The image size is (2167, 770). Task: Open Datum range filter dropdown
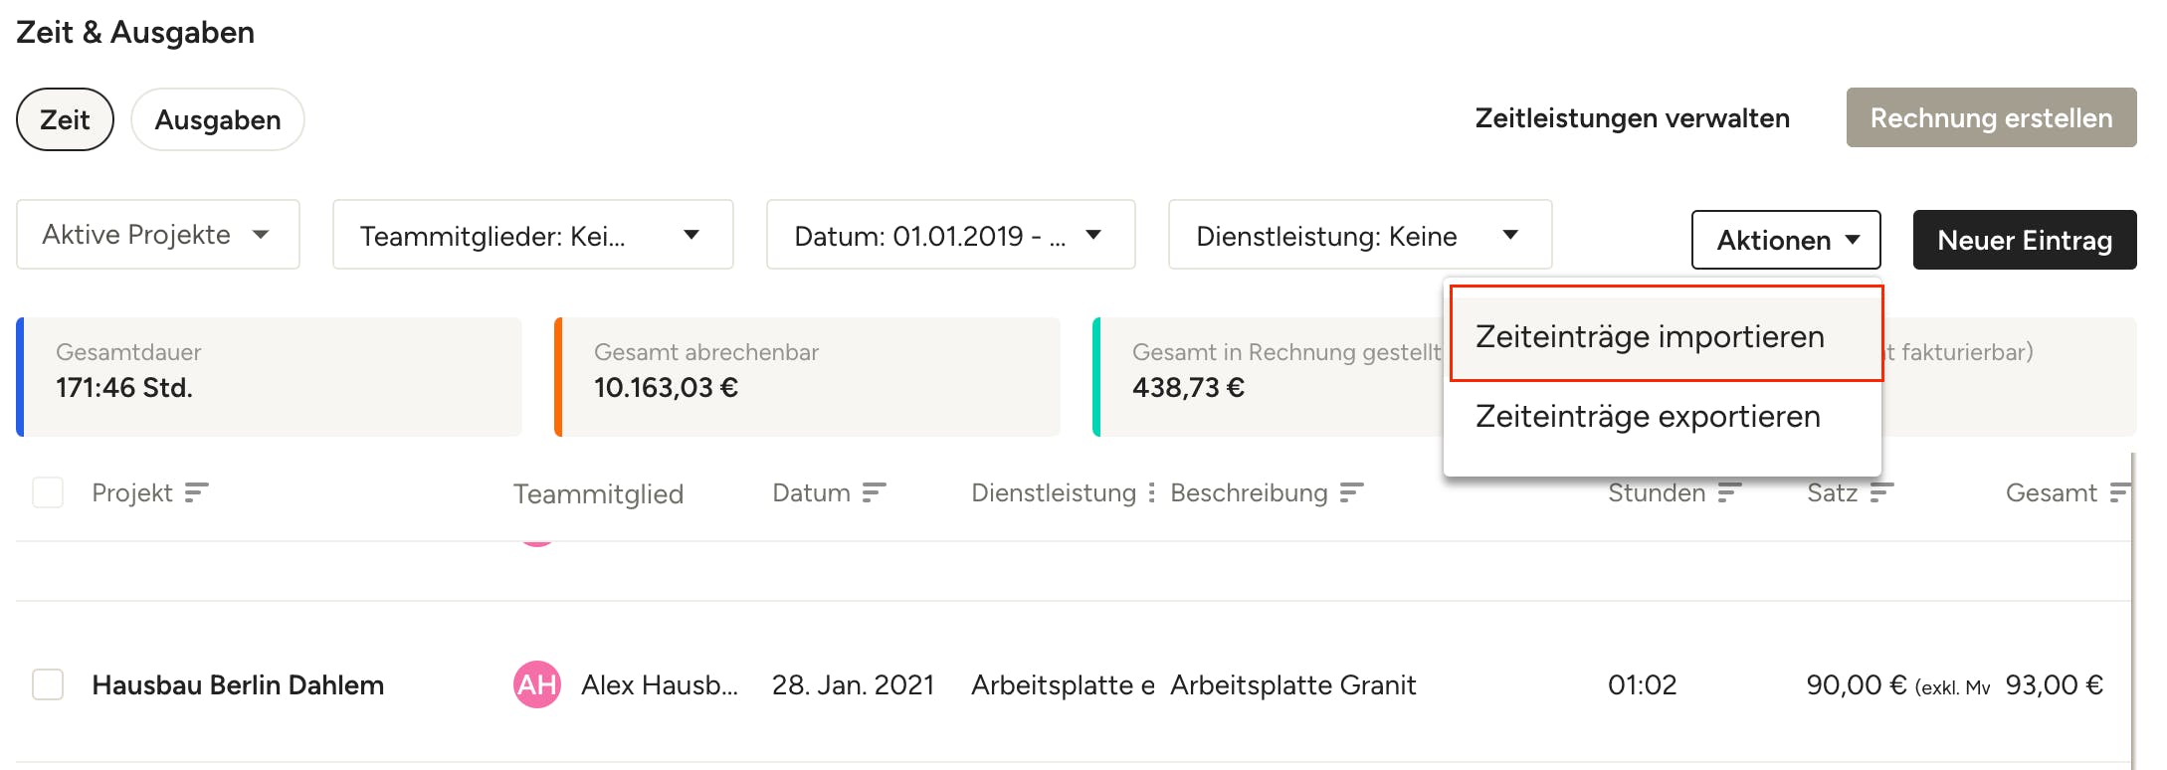click(x=950, y=234)
